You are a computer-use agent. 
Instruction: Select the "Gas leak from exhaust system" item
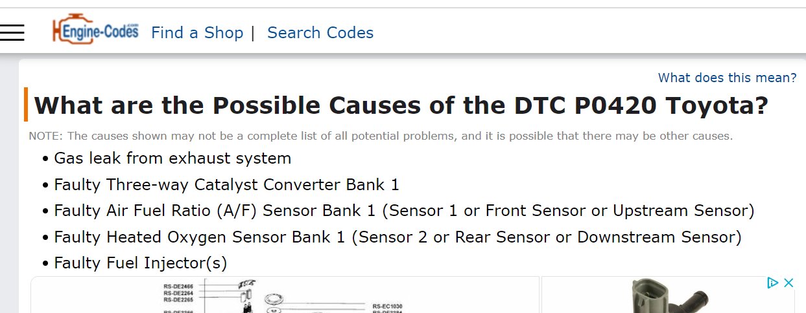[172, 158]
